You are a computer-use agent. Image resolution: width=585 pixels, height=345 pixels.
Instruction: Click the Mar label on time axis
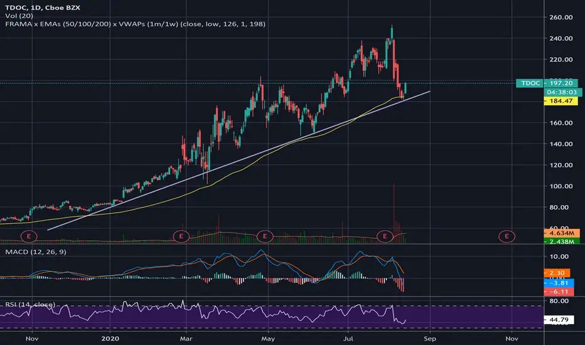point(186,339)
